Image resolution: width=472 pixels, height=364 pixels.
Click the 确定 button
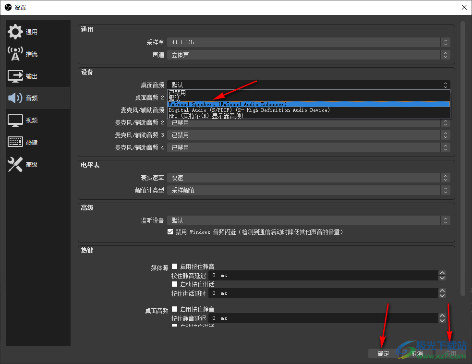pyautogui.click(x=383, y=353)
